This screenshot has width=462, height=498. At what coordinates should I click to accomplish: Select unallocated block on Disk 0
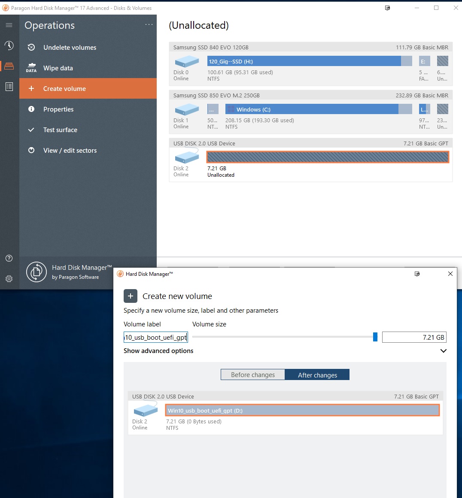pyautogui.click(x=442, y=61)
